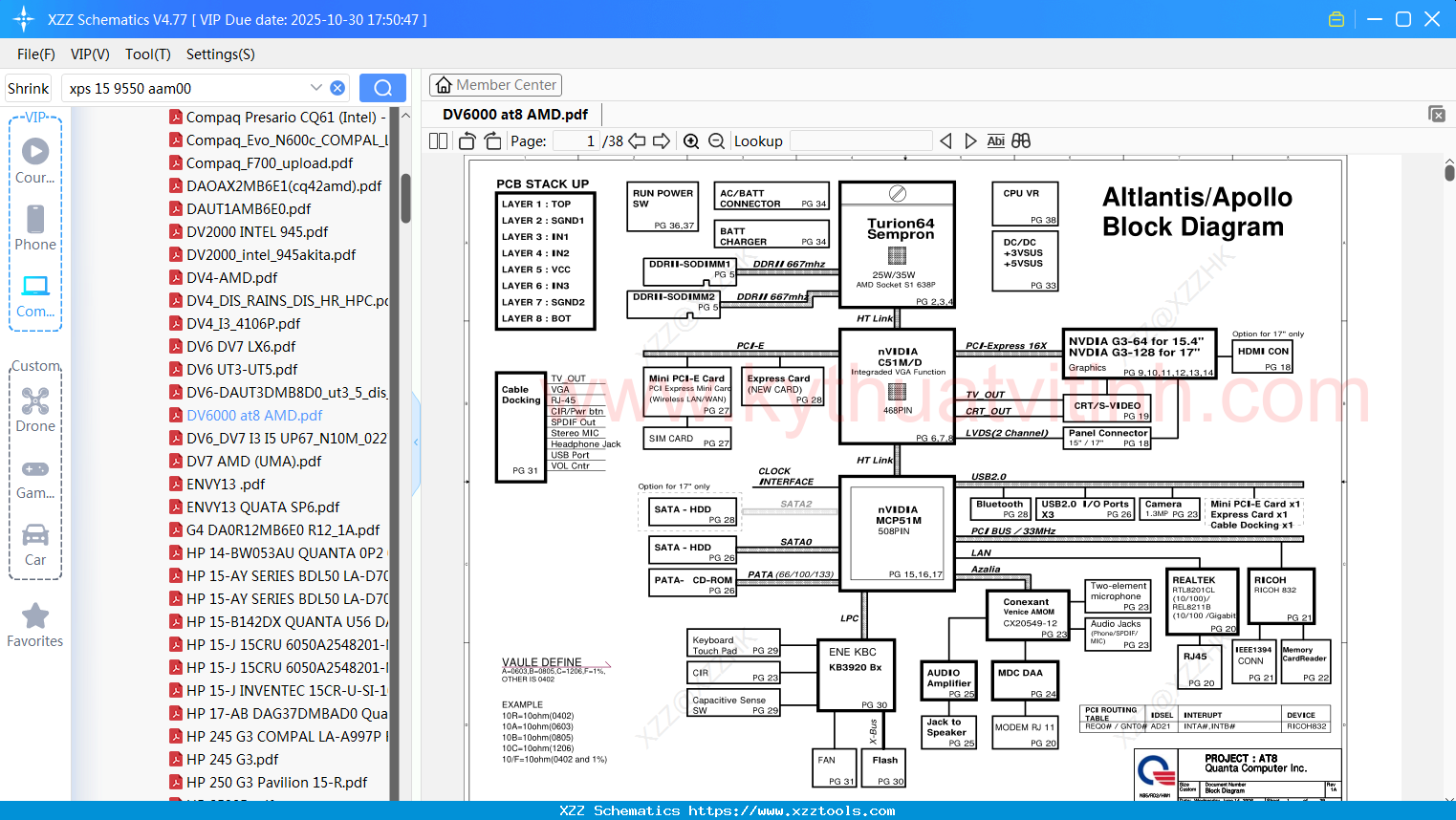Open DV4_I3_4106P.pdf
The width and height of the screenshot is (1456, 820).
point(235,324)
